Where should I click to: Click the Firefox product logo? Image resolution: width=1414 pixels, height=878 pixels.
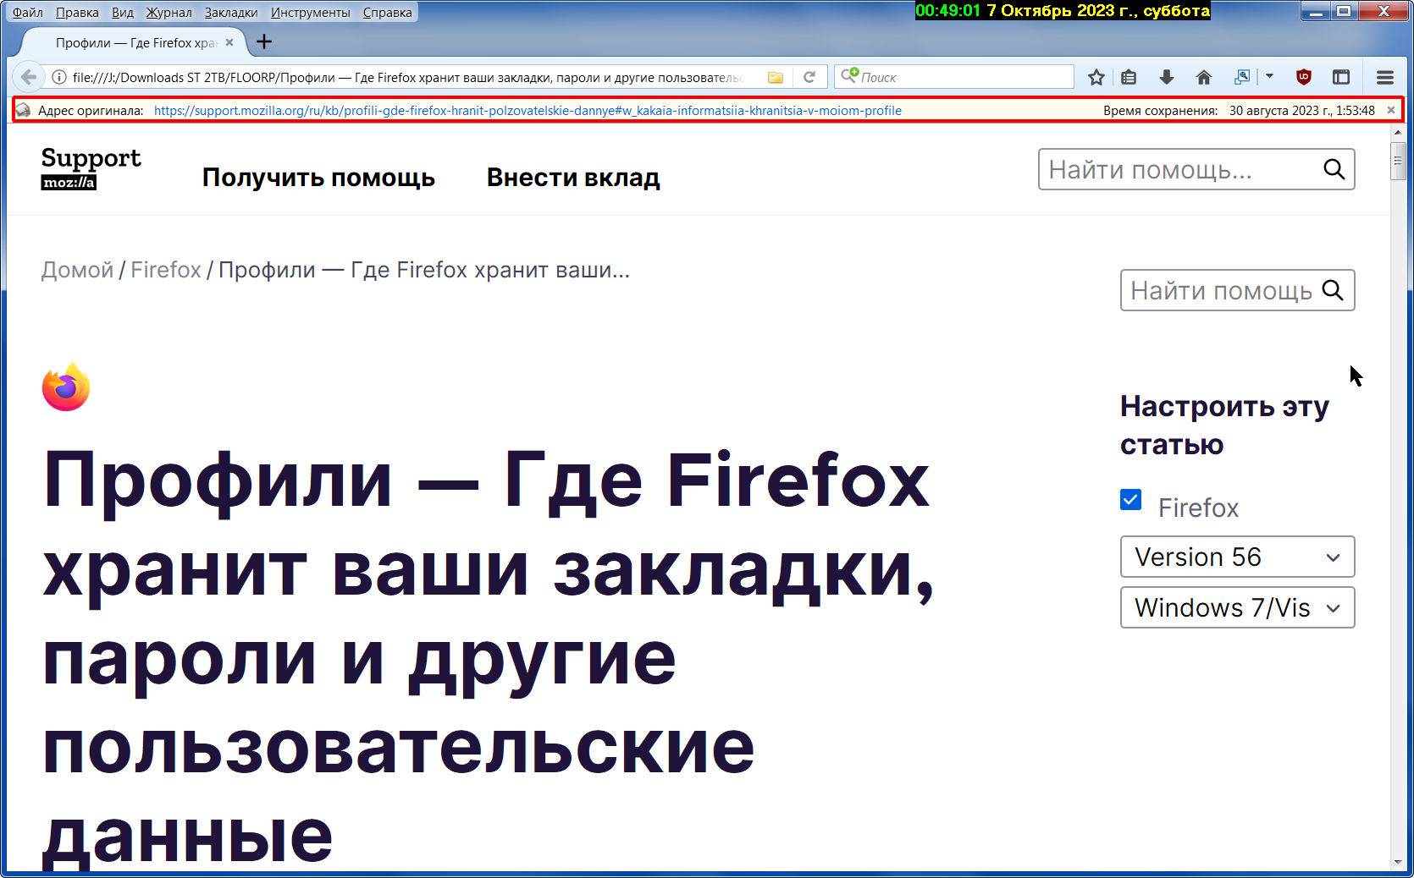pyautogui.click(x=66, y=387)
